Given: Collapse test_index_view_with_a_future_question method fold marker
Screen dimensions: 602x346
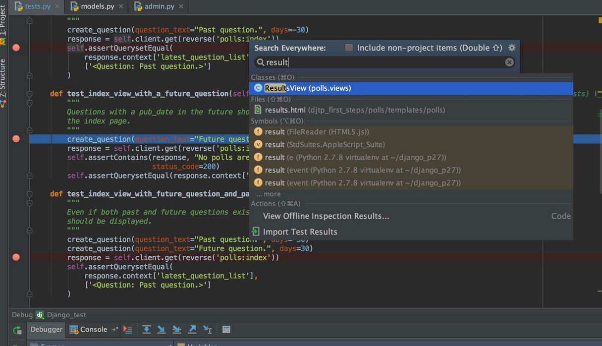Looking at the screenshot, I should point(30,94).
